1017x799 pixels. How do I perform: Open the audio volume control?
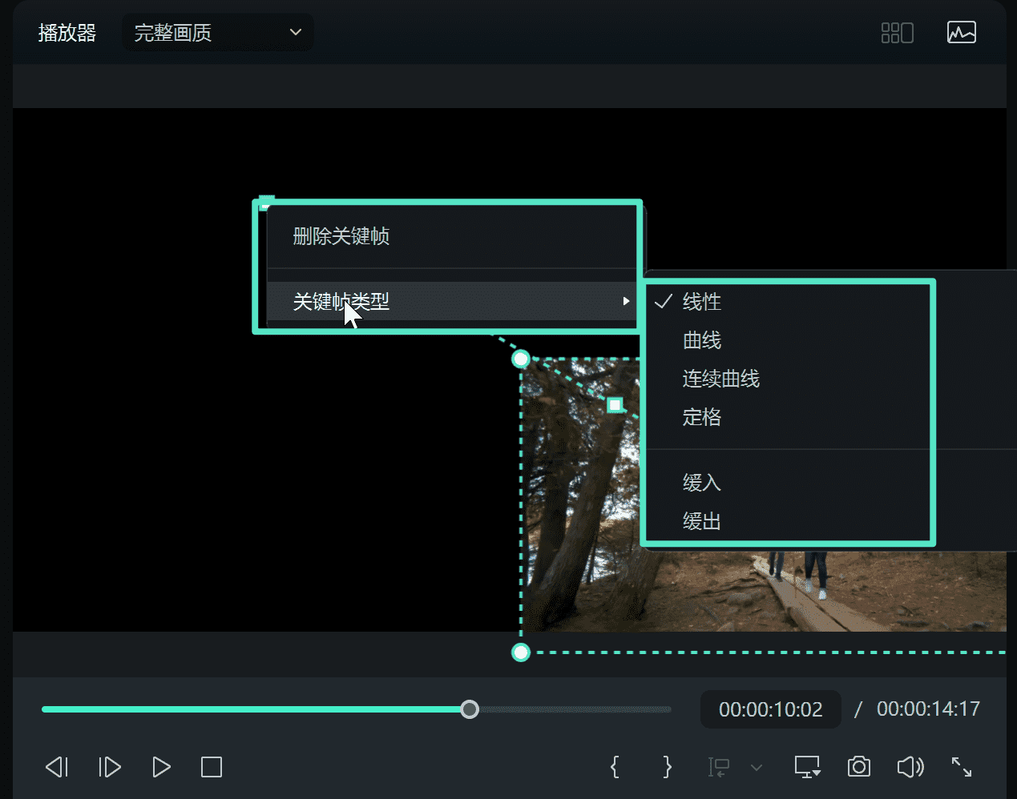[x=910, y=767]
